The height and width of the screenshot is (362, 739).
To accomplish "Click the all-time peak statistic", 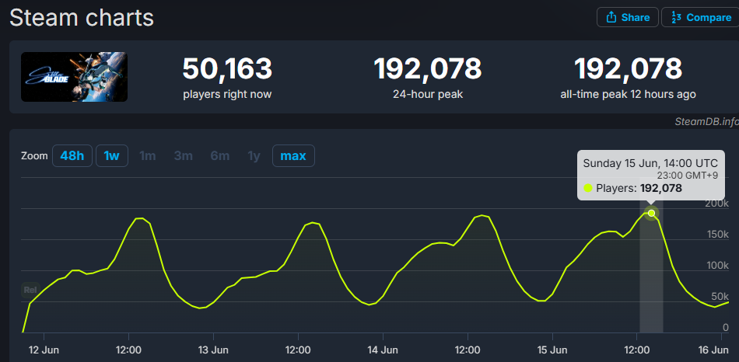I will pyautogui.click(x=628, y=70).
